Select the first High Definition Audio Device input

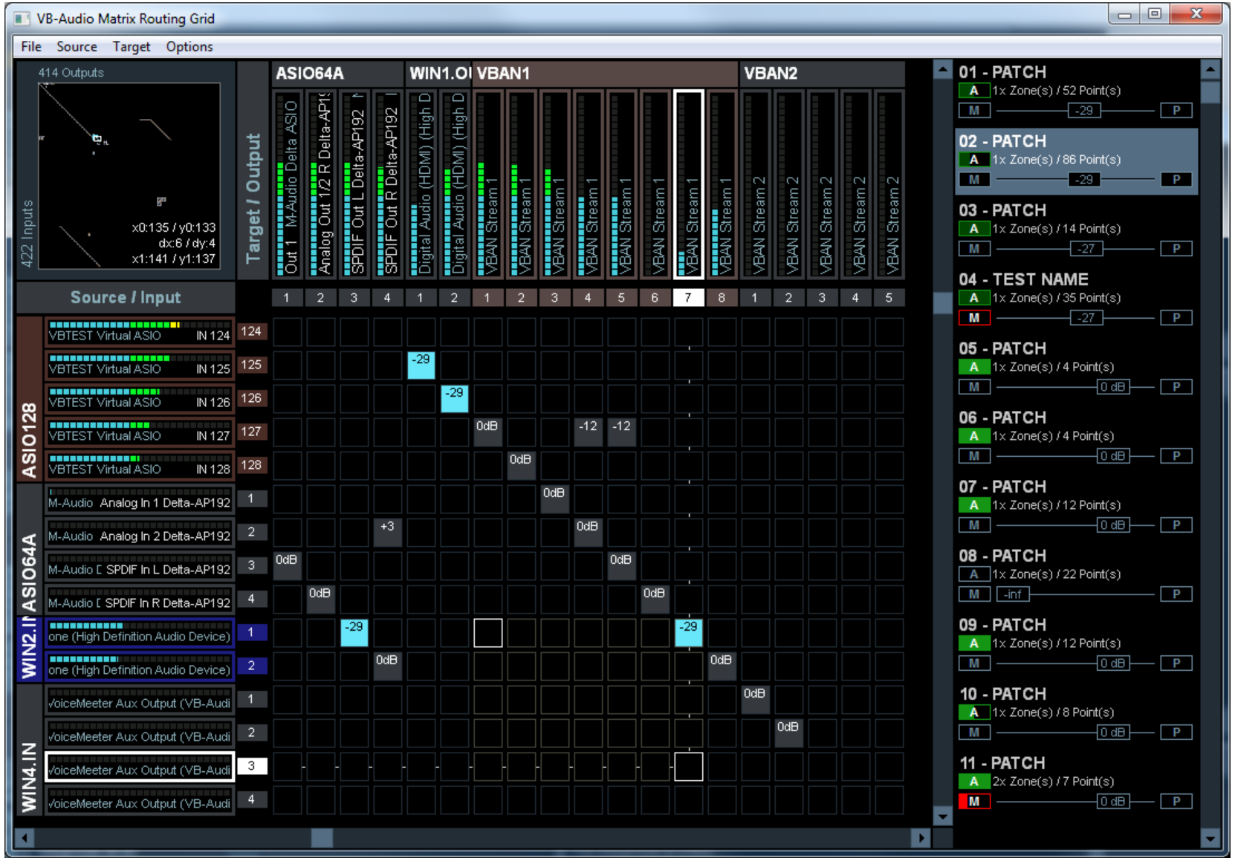coord(140,632)
